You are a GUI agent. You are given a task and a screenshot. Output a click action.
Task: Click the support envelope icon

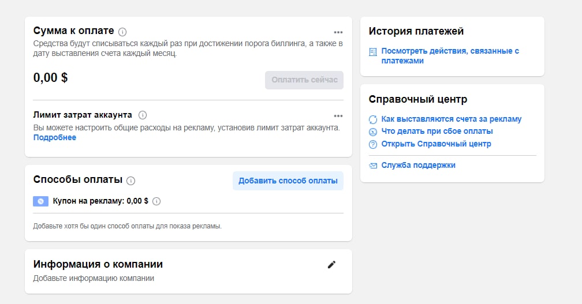[x=372, y=166]
